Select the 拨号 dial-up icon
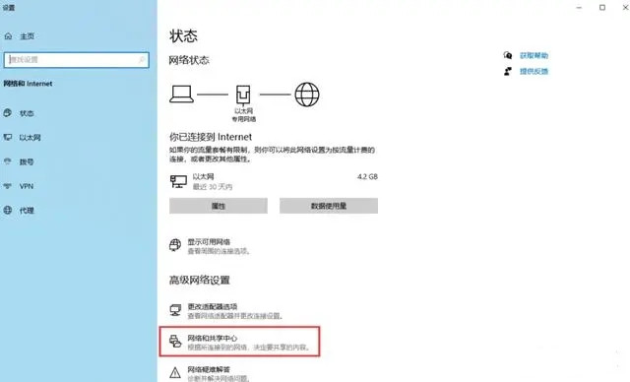Image resolution: width=630 pixels, height=382 pixels. pos(7,161)
